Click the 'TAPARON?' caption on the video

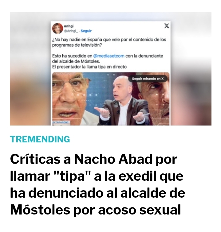[x=61, y=122]
